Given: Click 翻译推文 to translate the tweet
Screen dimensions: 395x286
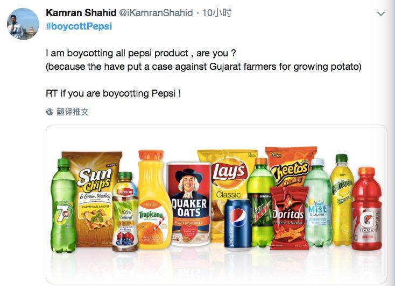Looking at the screenshot, I should [x=73, y=112].
